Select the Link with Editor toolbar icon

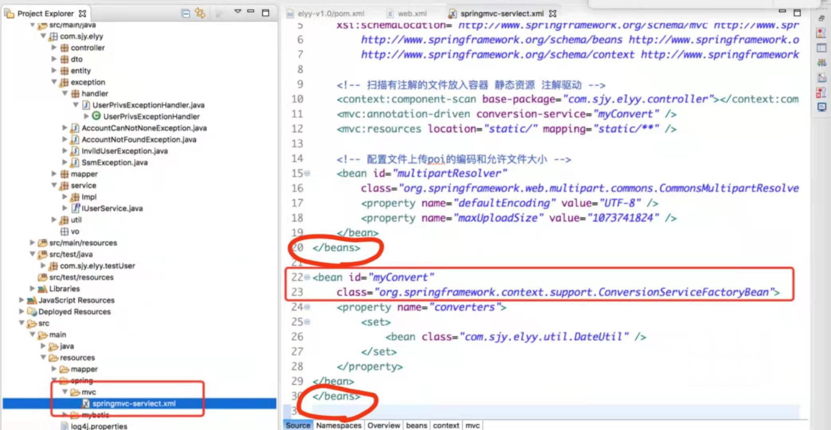coord(200,13)
